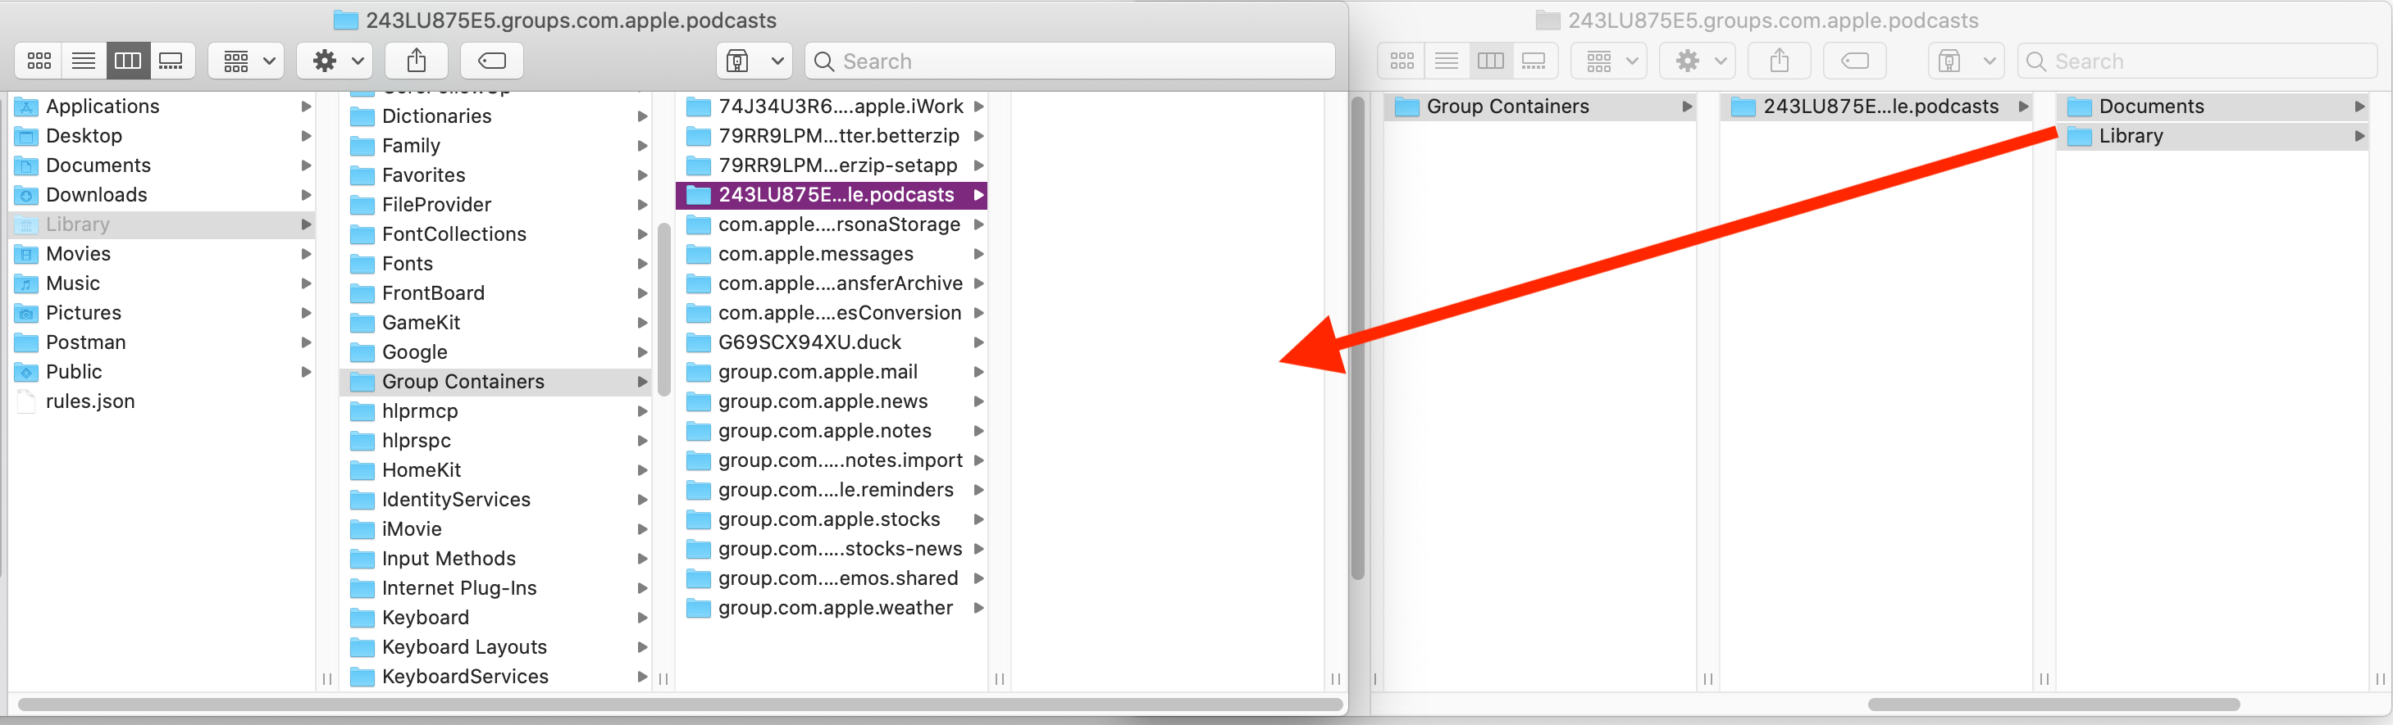Select Documents folder in background window
The height and width of the screenshot is (725, 2393).
[2213, 106]
